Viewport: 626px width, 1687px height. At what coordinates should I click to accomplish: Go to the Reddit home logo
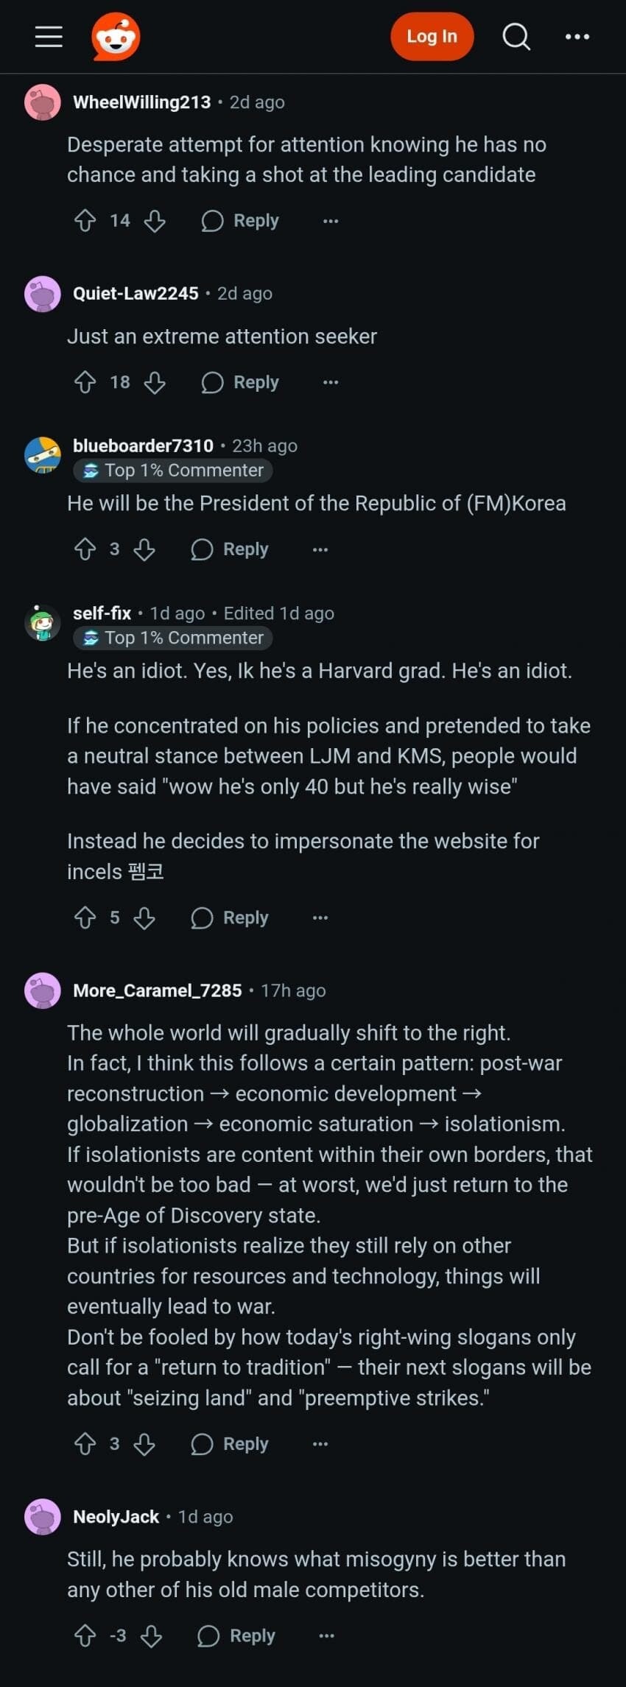116,36
